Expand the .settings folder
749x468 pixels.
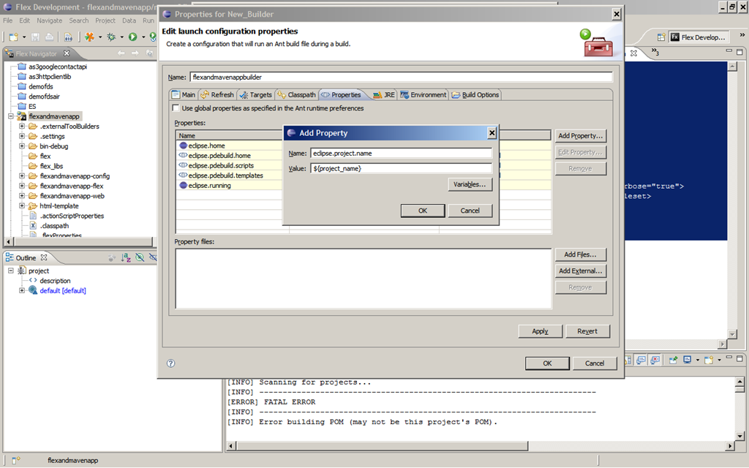22,136
